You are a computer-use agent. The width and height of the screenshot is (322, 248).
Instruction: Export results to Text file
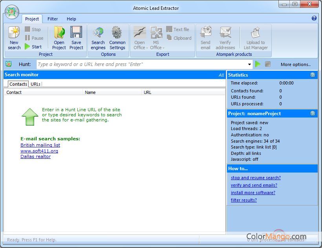[x=177, y=29]
